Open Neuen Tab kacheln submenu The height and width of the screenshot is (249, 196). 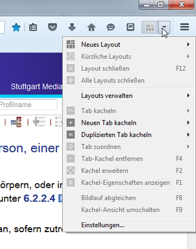click(x=129, y=123)
